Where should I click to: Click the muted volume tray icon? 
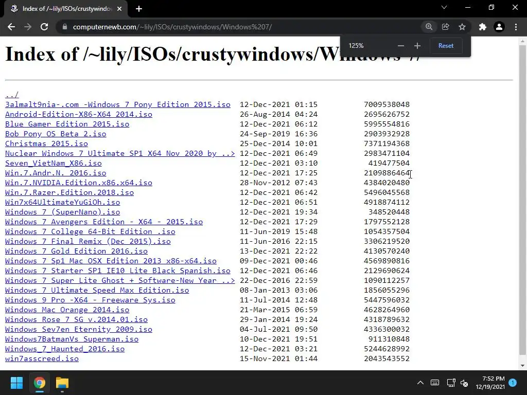[465, 383]
